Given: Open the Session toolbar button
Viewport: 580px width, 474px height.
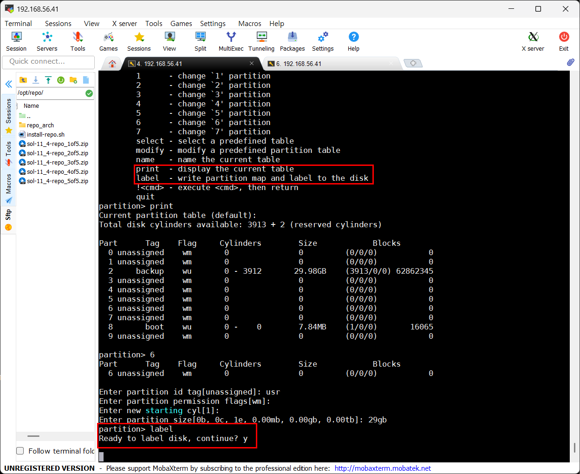Looking at the screenshot, I should pyautogui.click(x=16, y=41).
